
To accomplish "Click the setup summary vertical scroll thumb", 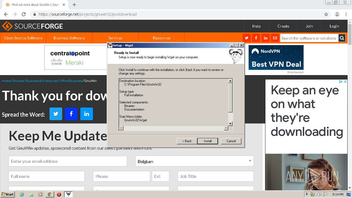I will point(230,98).
